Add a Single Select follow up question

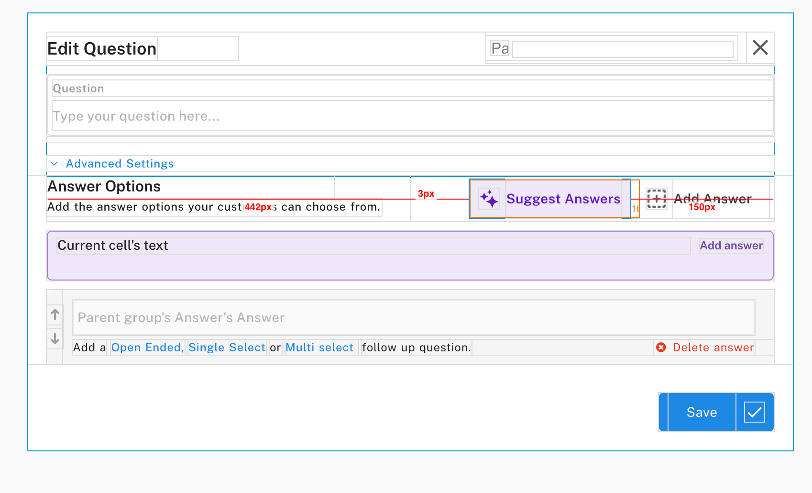point(227,347)
